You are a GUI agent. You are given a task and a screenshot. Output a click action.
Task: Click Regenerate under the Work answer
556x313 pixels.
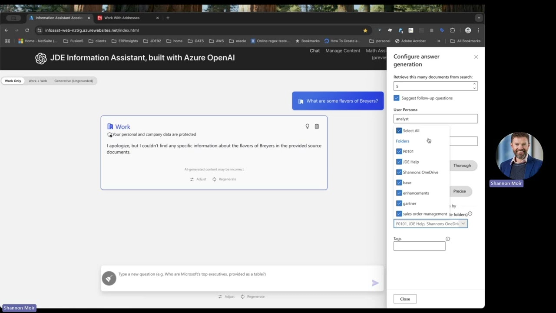pyautogui.click(x=224, y=179)
